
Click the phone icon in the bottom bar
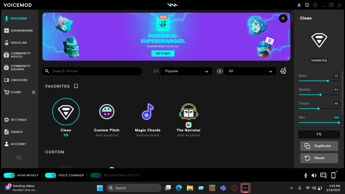[333, 175]
